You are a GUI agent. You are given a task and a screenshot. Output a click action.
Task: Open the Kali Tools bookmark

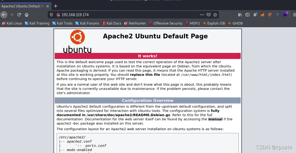pos(62,23)
